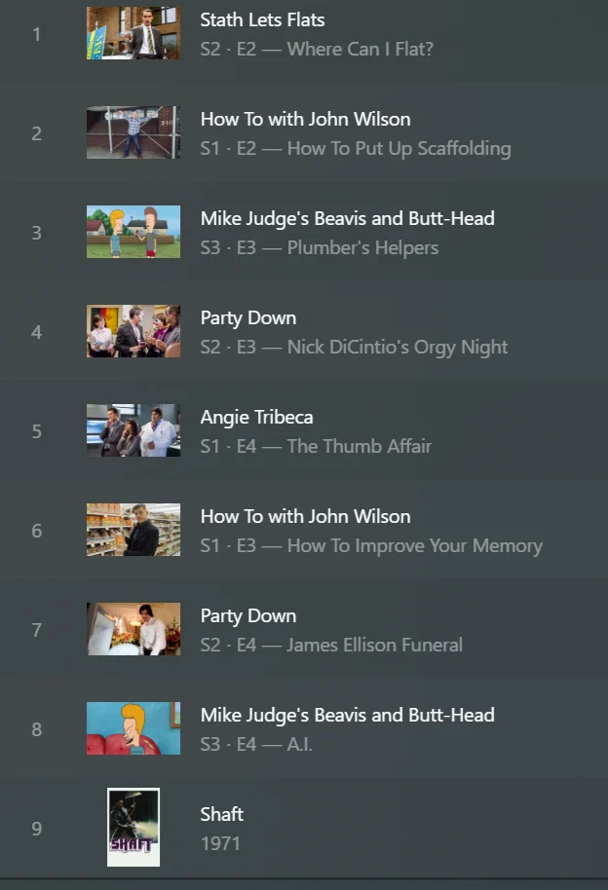This screenshot has height=890, width=608.
Task: Click the Stath Lets Flats episode thumbnail
Action: click(133, 34)
